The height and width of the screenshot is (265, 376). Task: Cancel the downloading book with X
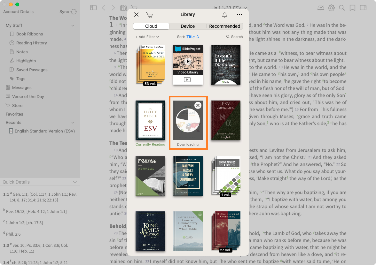(198, 105)
